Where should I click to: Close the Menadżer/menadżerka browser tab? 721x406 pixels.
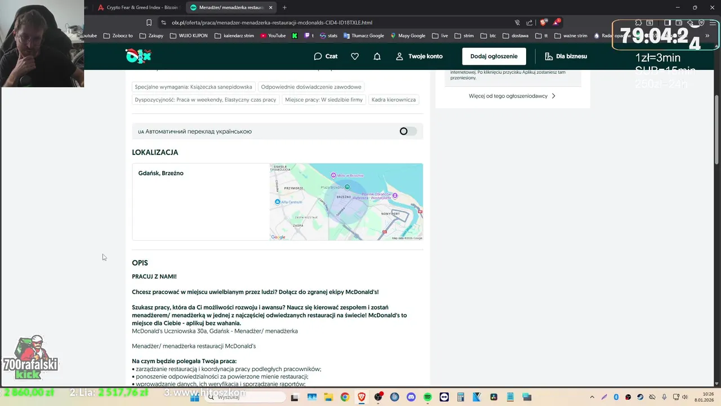[271, 7]
